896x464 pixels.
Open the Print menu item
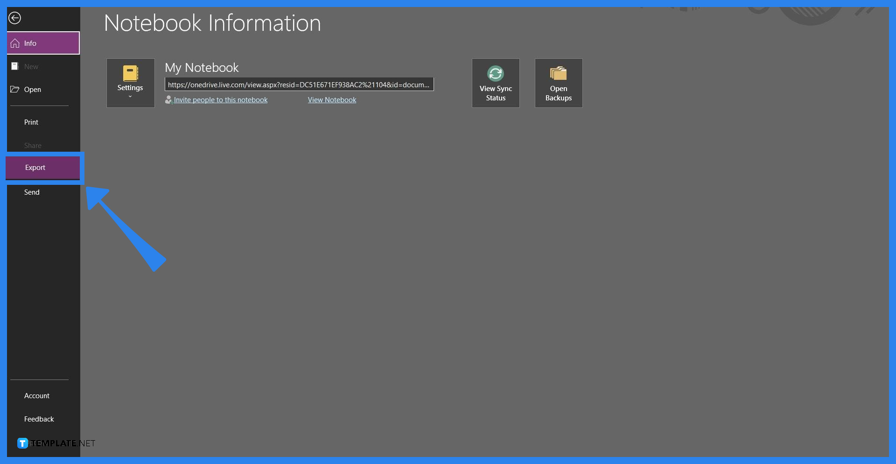click(31, 122)
